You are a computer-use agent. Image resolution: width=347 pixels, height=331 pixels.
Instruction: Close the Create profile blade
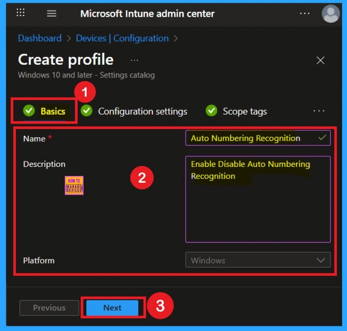pyautogui.click(x=320, y=60)
